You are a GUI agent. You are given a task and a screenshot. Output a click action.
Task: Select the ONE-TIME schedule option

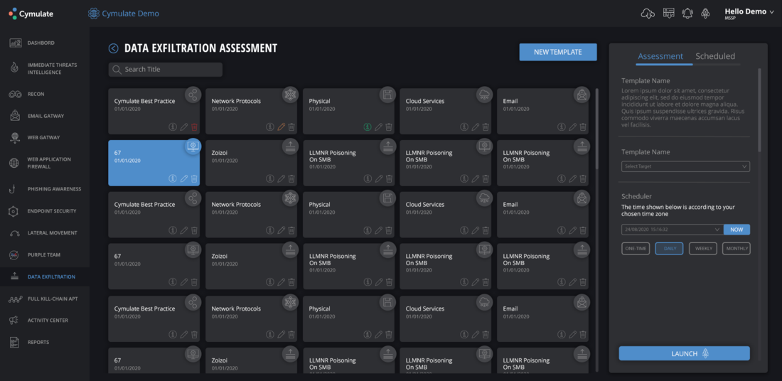[636, 248]
